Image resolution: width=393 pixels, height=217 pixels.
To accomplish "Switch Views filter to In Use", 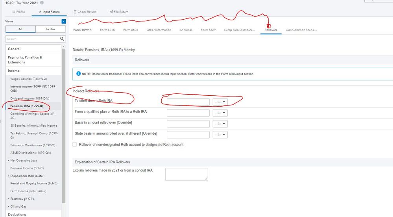I will (50, 29).
